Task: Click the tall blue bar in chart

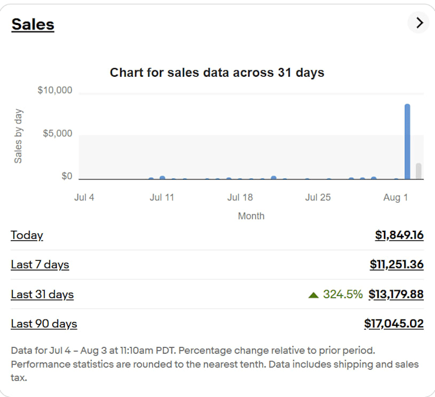Action: coord(407,142)
